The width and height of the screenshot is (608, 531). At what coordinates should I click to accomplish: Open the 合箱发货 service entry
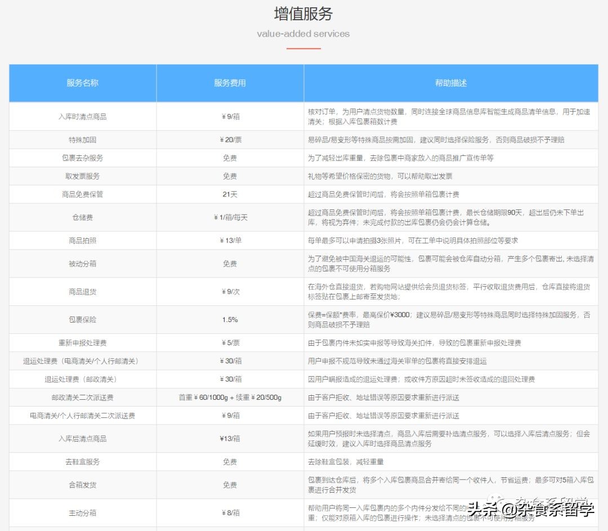click(82, 485)
